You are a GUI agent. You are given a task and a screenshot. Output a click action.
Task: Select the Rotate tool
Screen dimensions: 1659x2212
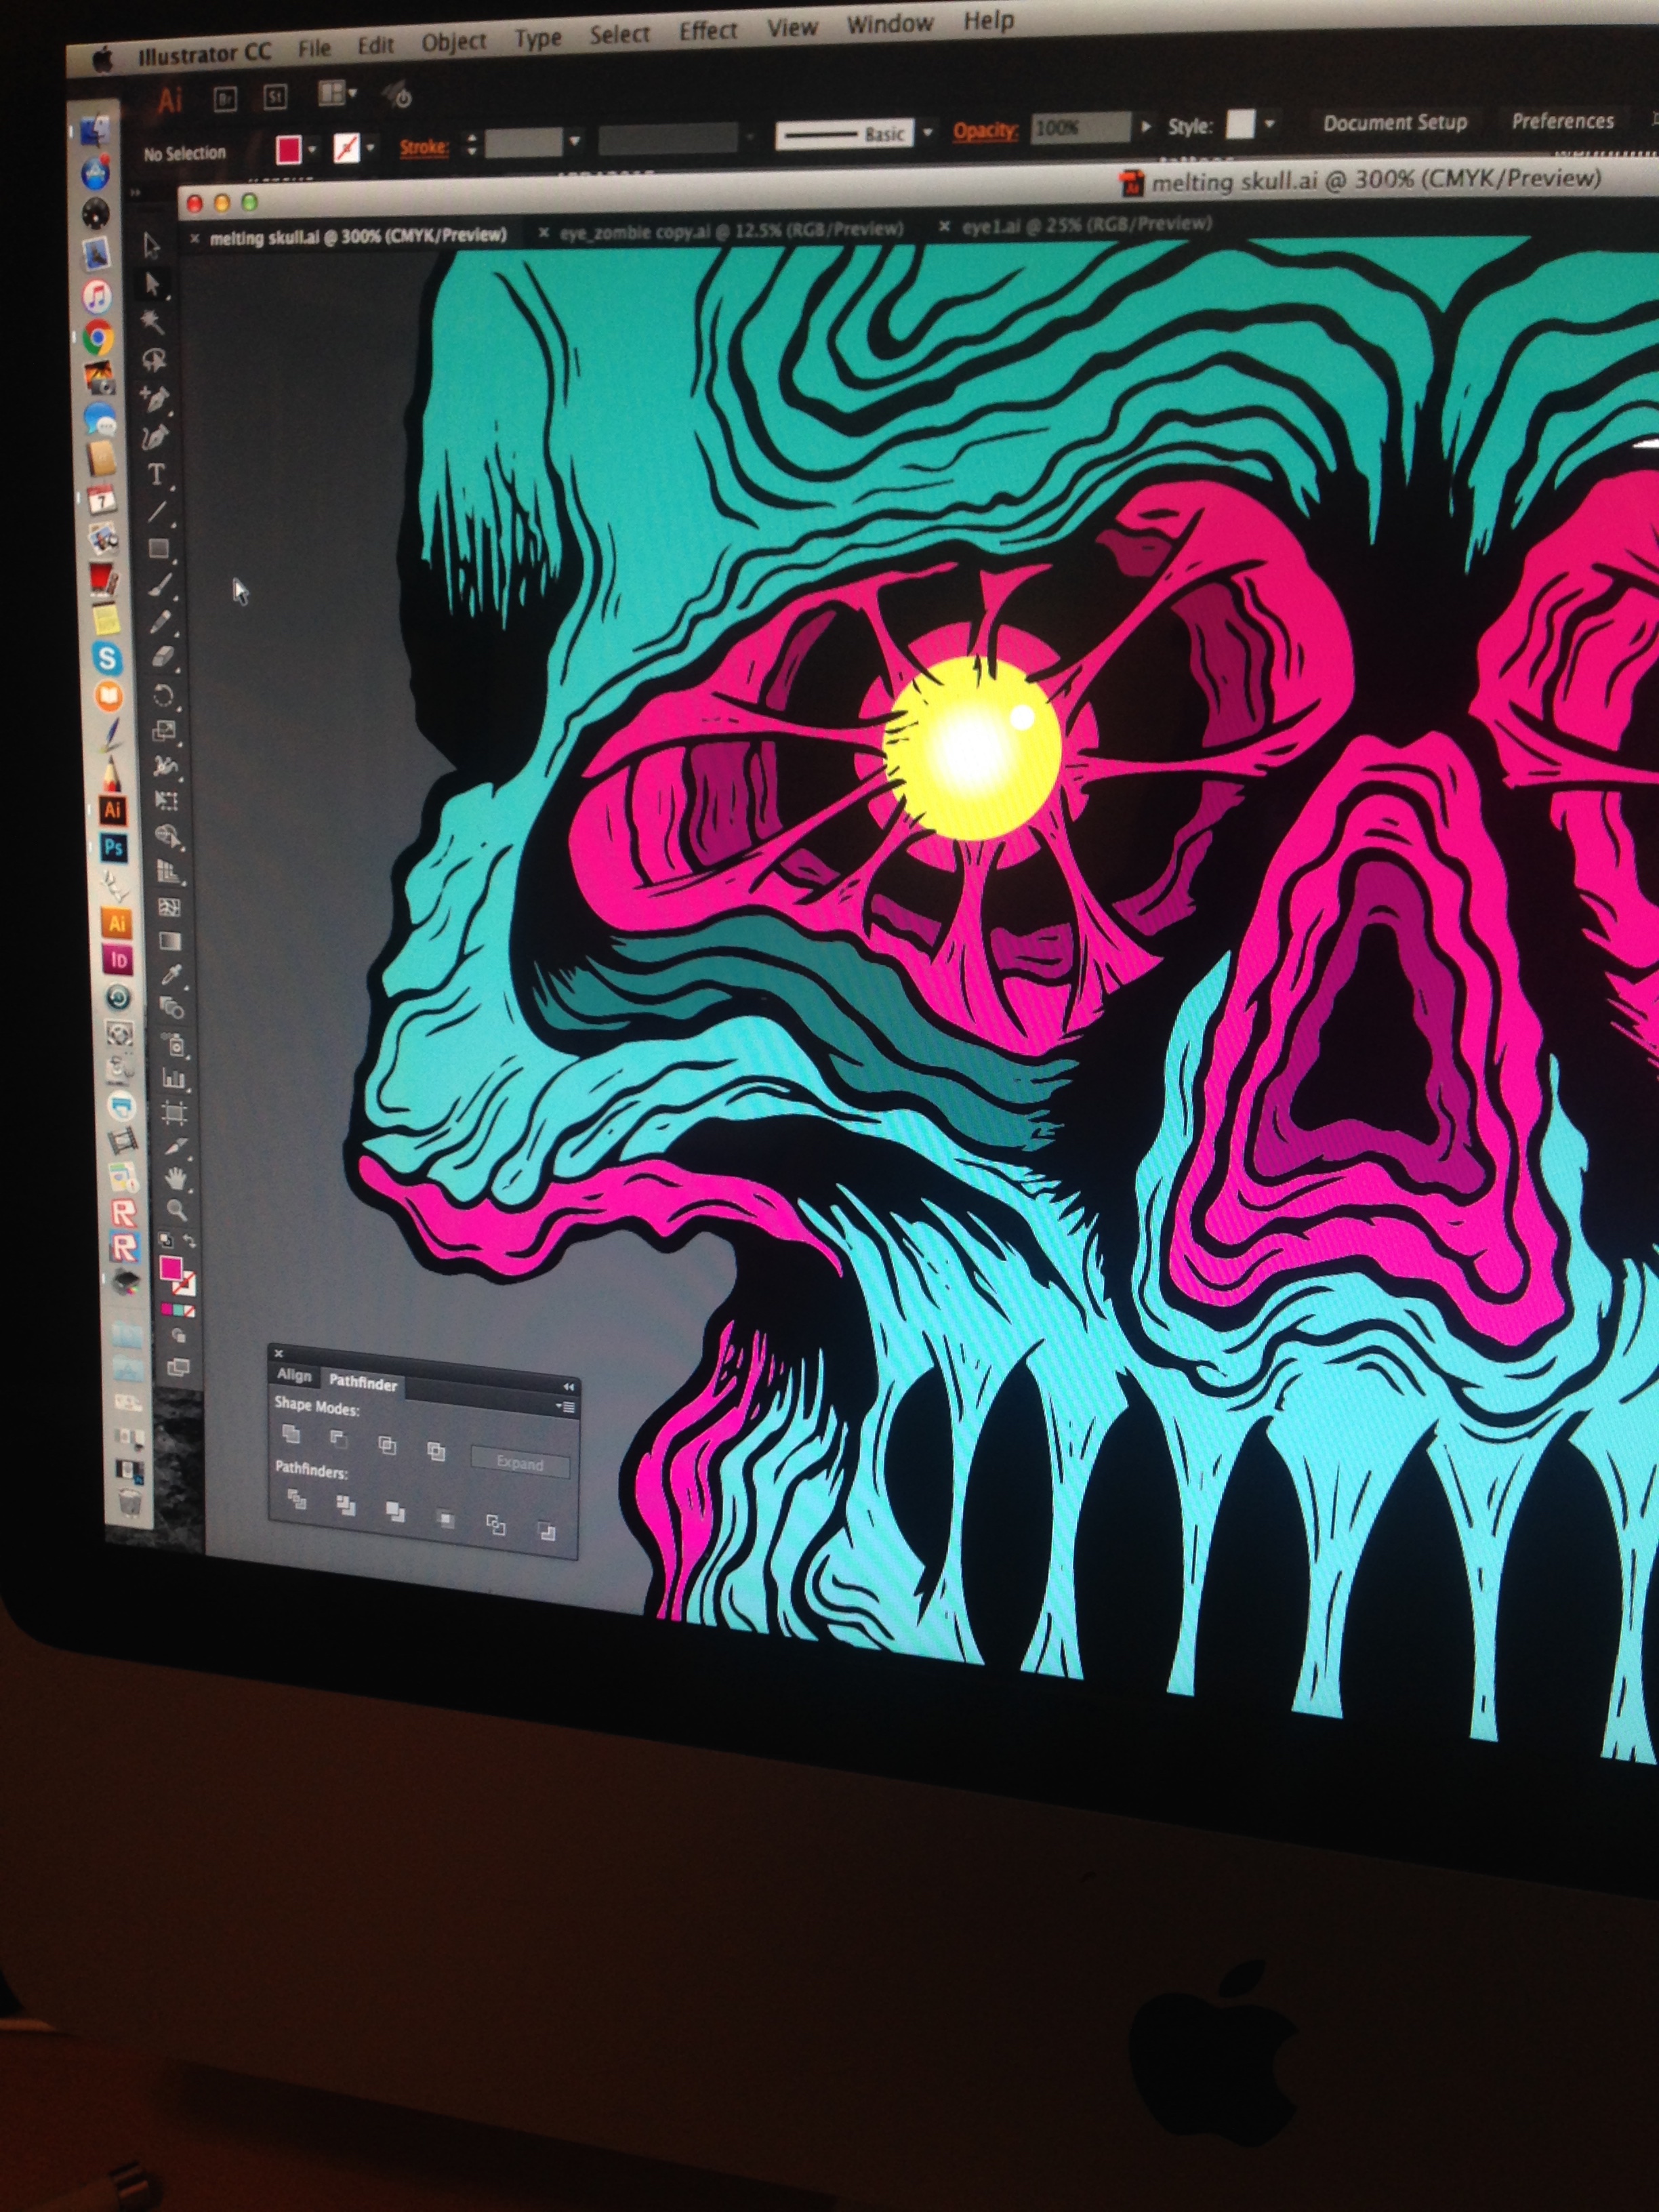click(163, 695)
